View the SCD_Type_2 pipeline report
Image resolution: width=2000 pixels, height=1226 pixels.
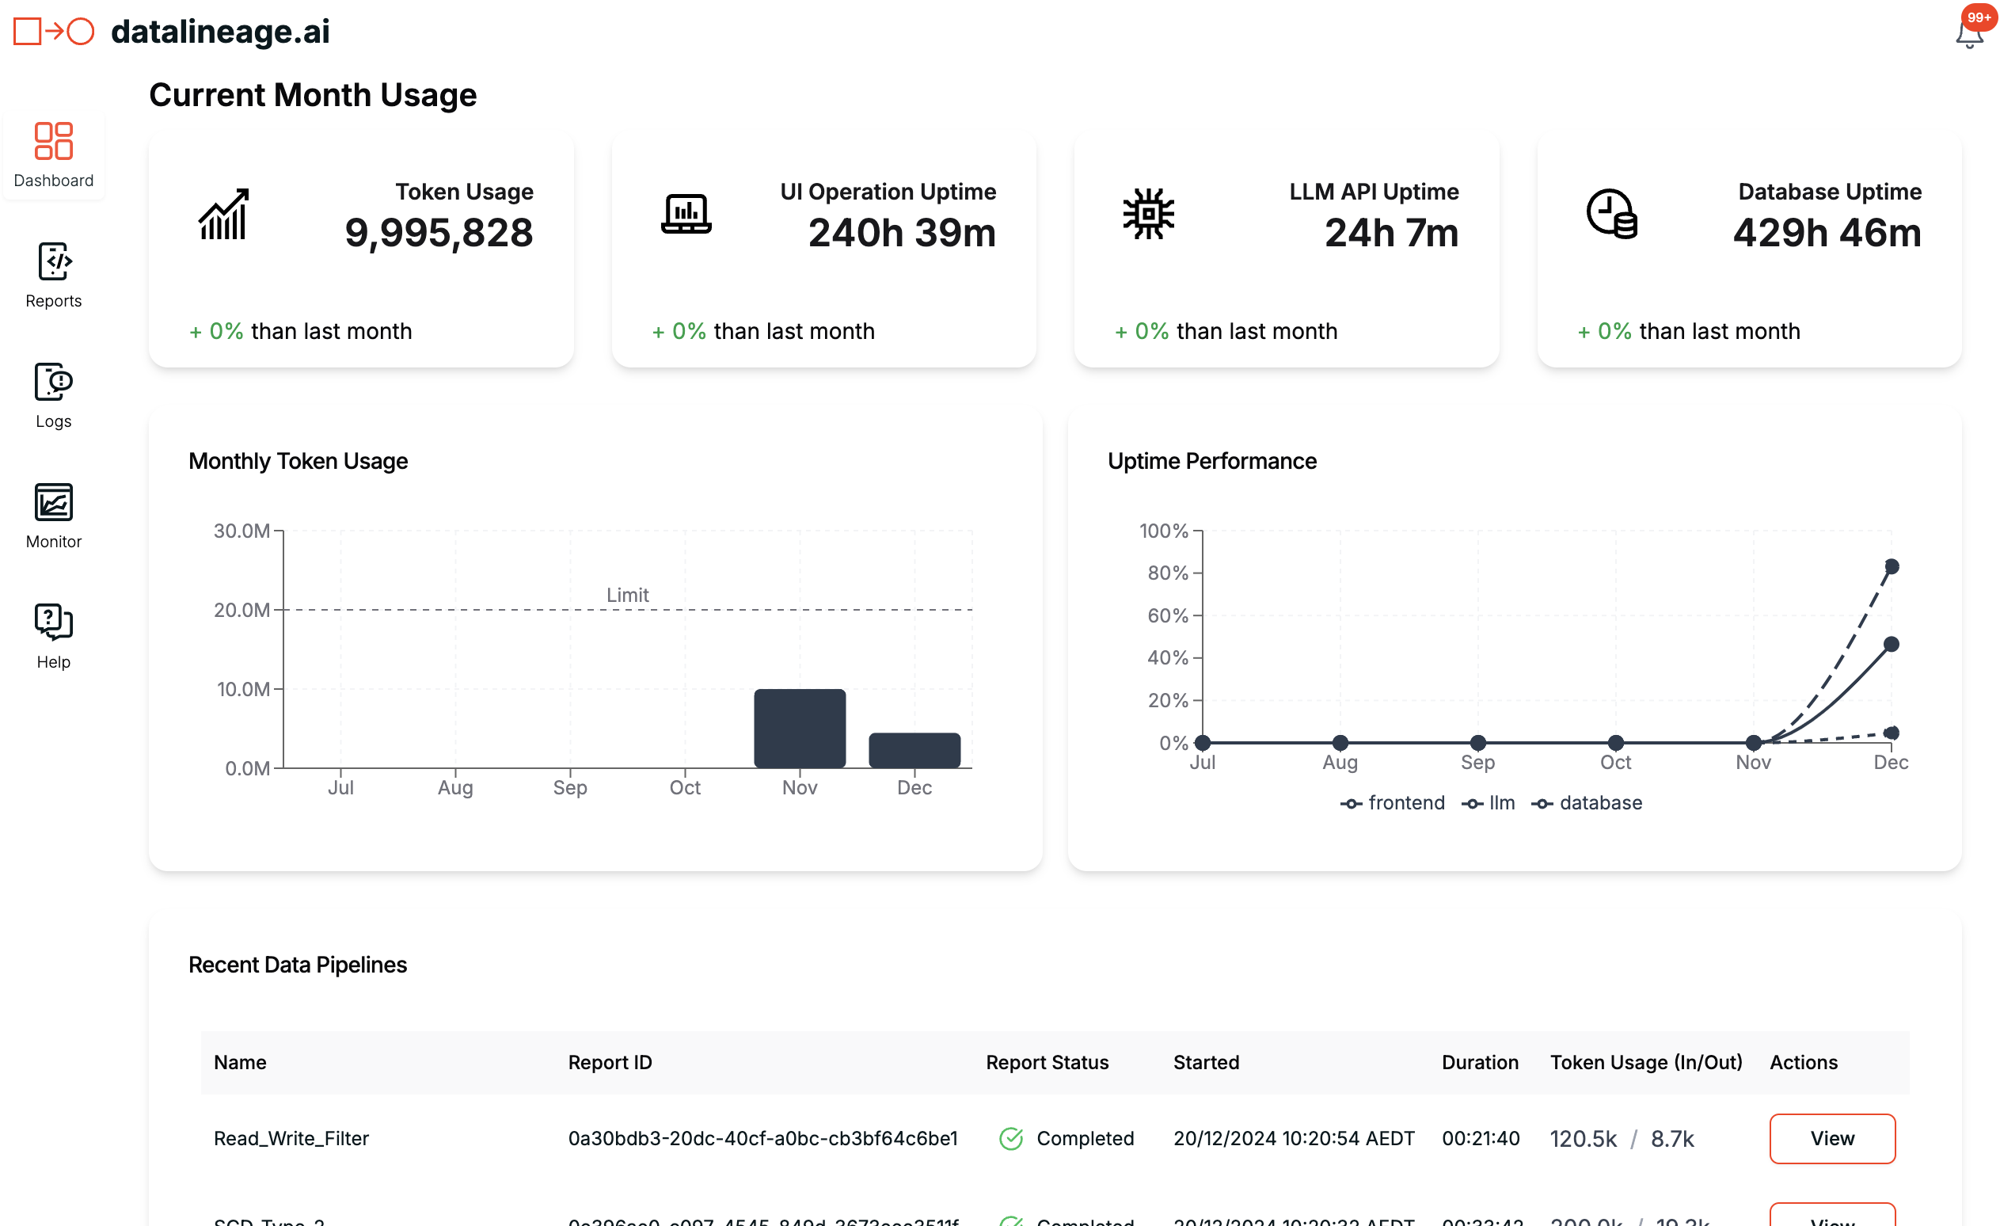pyautogui.click(x=1832, y=1220)
